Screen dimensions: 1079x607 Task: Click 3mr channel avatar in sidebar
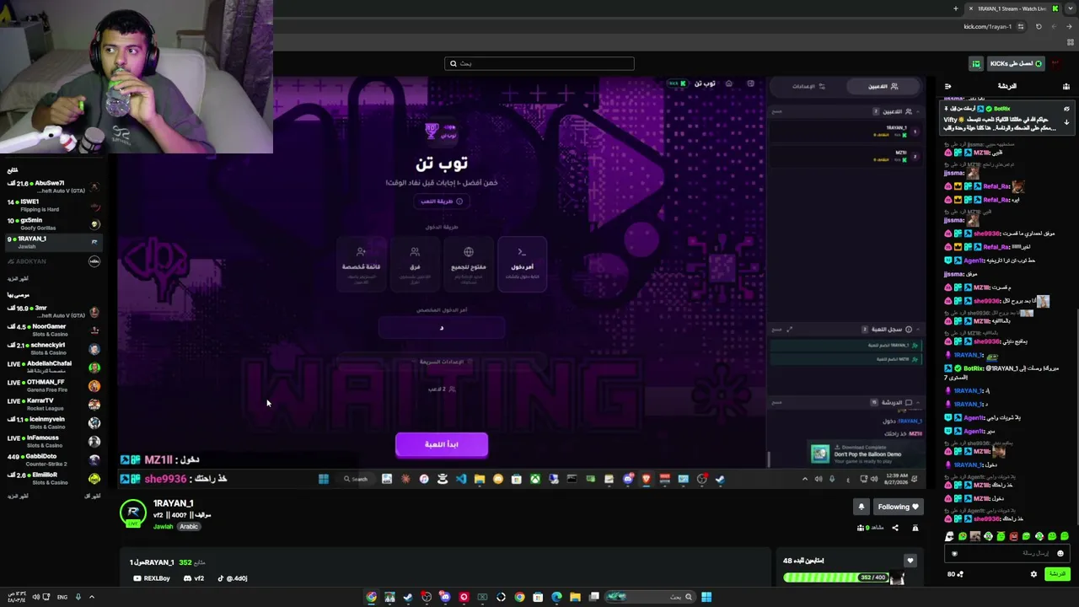pos(94,312)
